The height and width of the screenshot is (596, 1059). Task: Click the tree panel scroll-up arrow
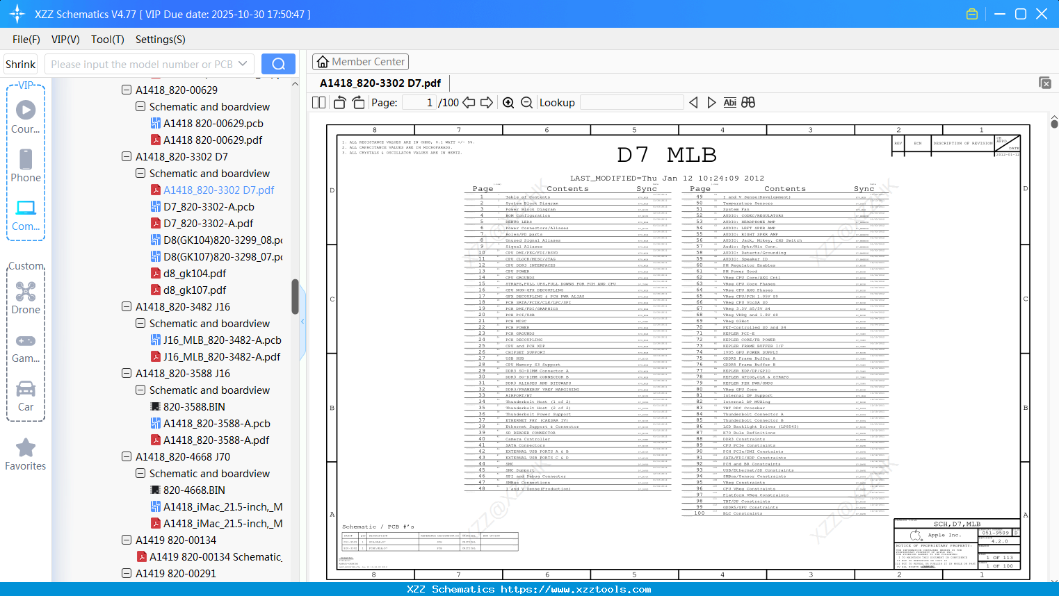pos(295,83)
